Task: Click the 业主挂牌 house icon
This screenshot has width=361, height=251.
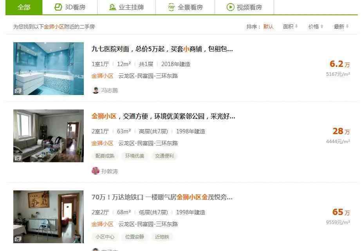Action: [112, 7]
